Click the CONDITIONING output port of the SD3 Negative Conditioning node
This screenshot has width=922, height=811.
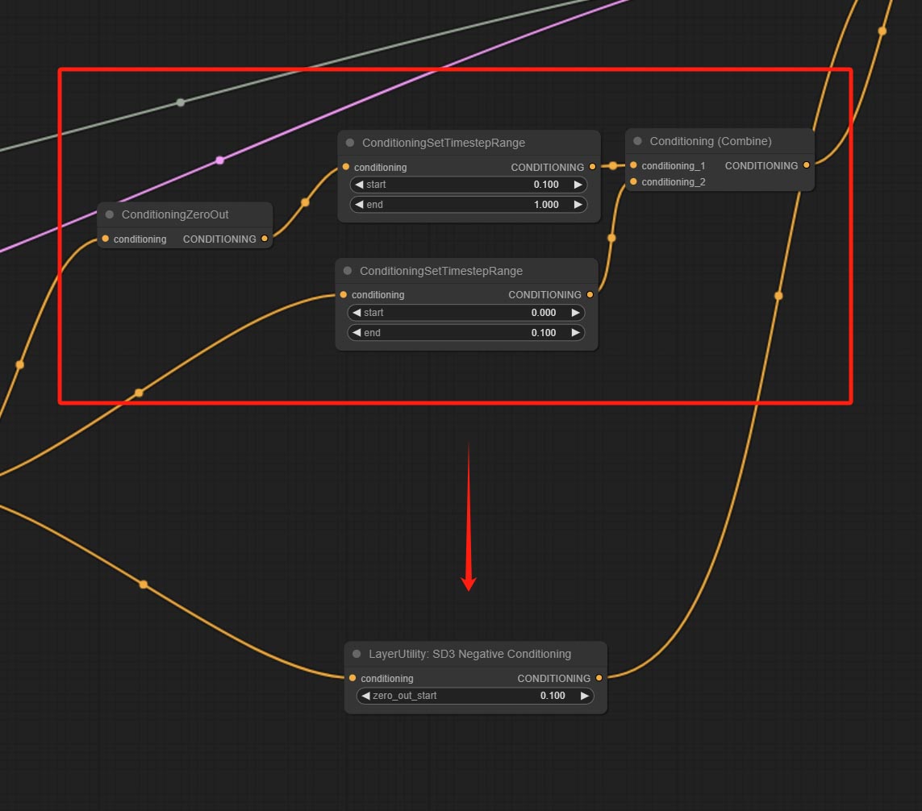point(599,678)
